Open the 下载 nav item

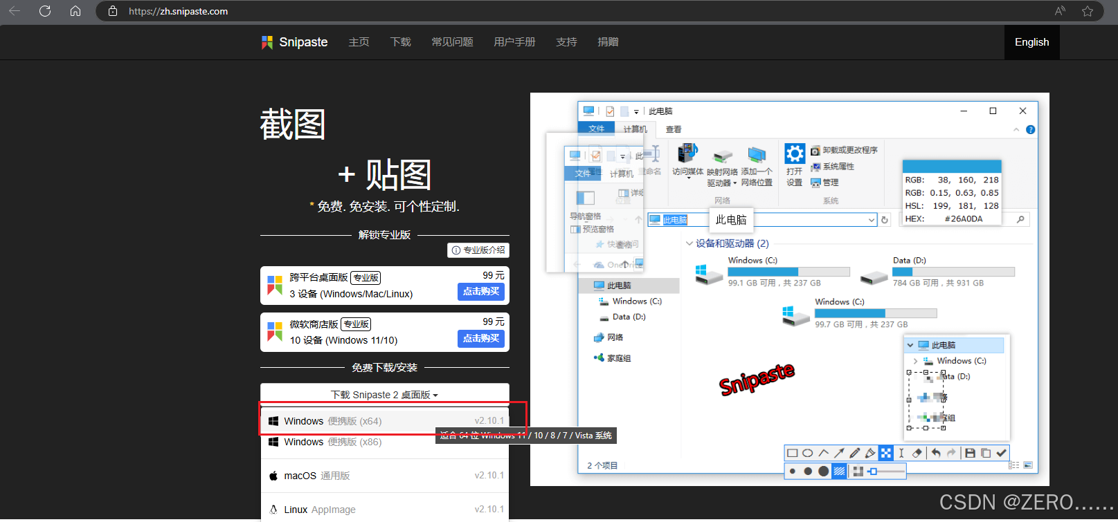pos(400,42)
